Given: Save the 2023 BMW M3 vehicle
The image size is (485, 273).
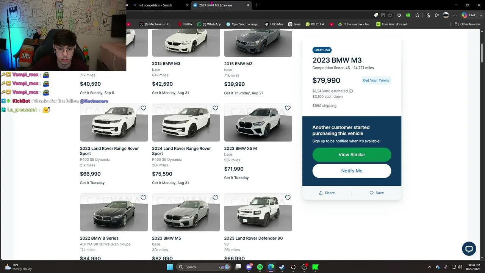Looking at the screenshot, I should click(377, 193).
